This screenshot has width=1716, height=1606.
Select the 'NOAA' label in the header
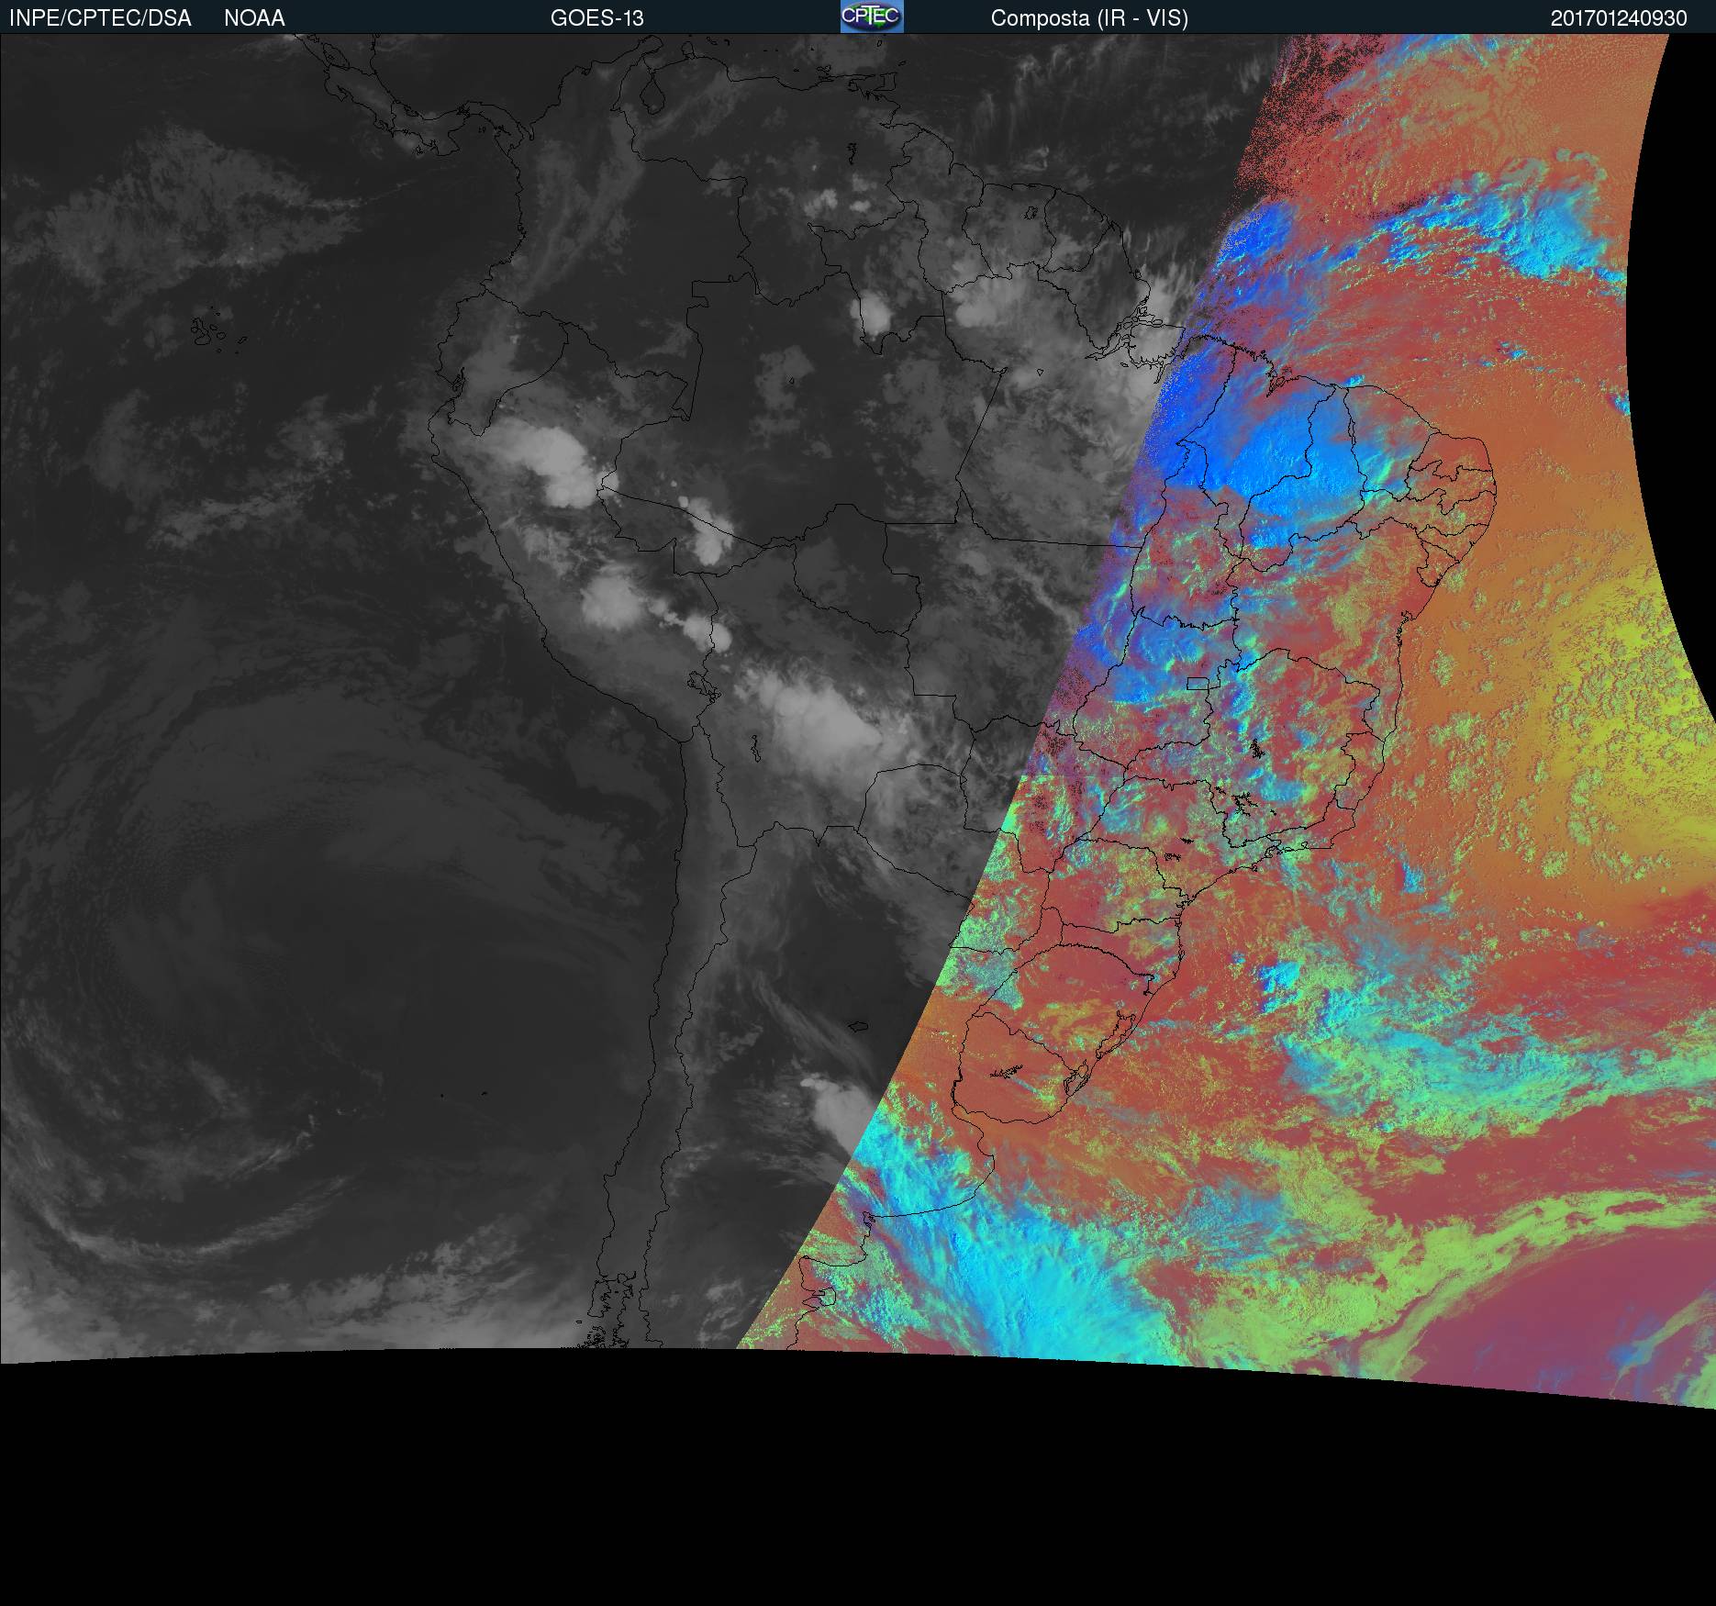point(254,18)
